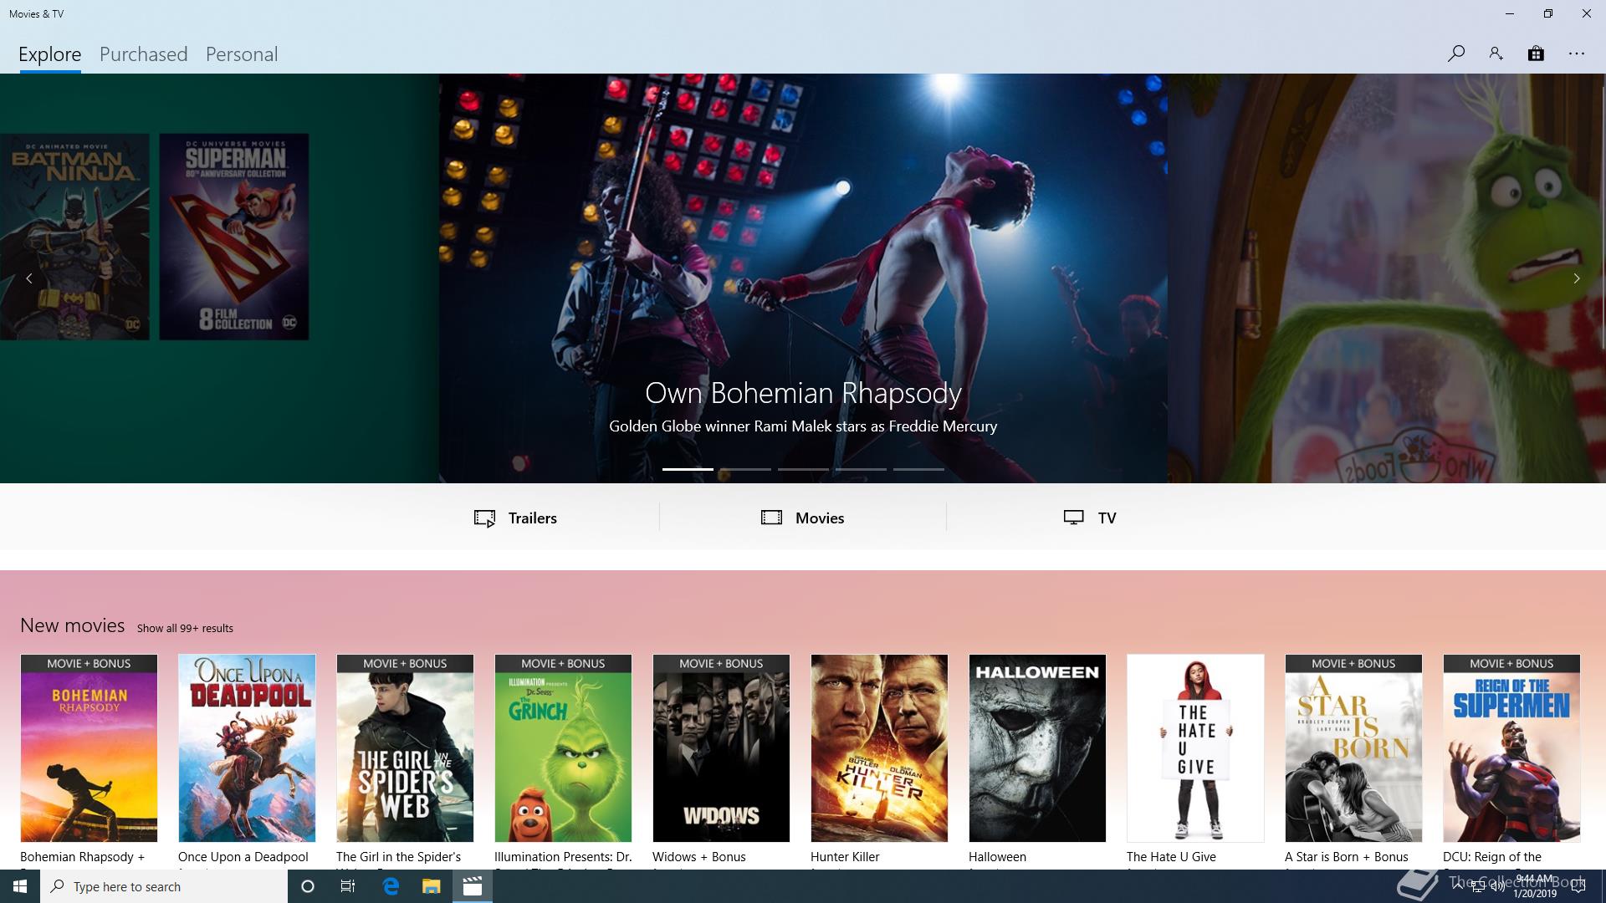The height and width of the screenshot is (903, 1606).
Task: Select the first carousel page indicator
Action: point(688,469)
